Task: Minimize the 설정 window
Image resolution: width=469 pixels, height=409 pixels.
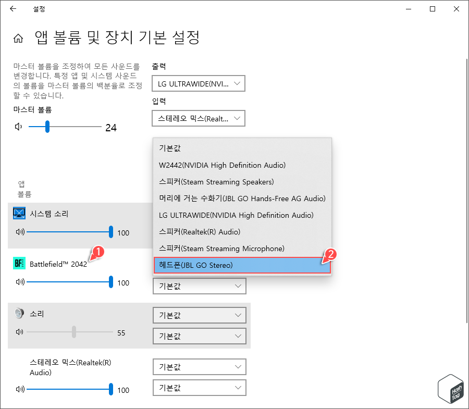Action: tap(409, 9)
